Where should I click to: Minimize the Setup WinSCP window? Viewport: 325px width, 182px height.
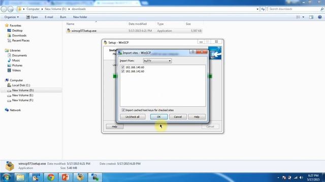(201, 42)
